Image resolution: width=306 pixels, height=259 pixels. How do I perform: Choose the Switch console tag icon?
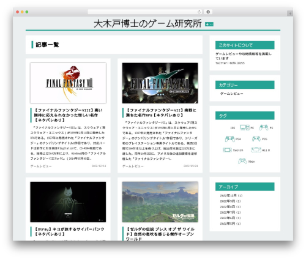click(227, 150)
